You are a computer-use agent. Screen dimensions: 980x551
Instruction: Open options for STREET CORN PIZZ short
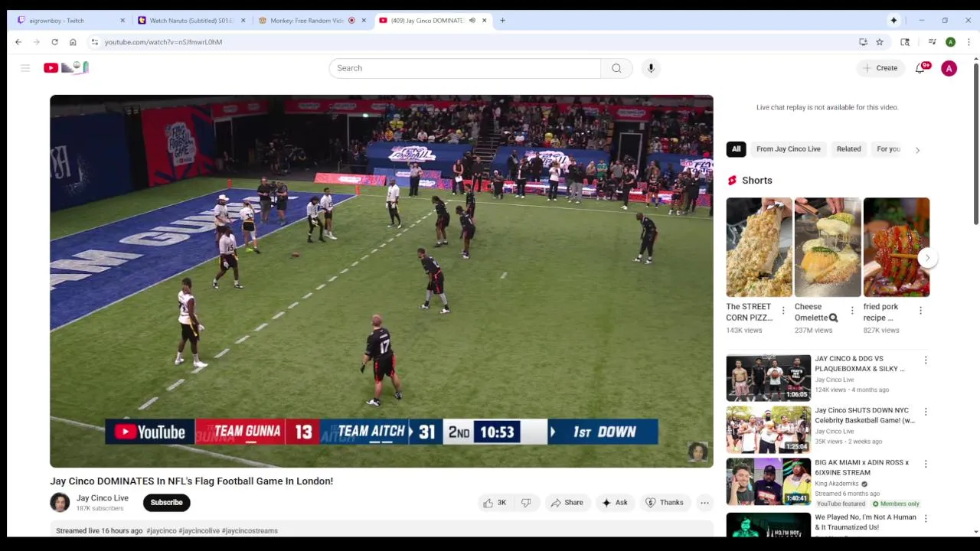(782, 311)
